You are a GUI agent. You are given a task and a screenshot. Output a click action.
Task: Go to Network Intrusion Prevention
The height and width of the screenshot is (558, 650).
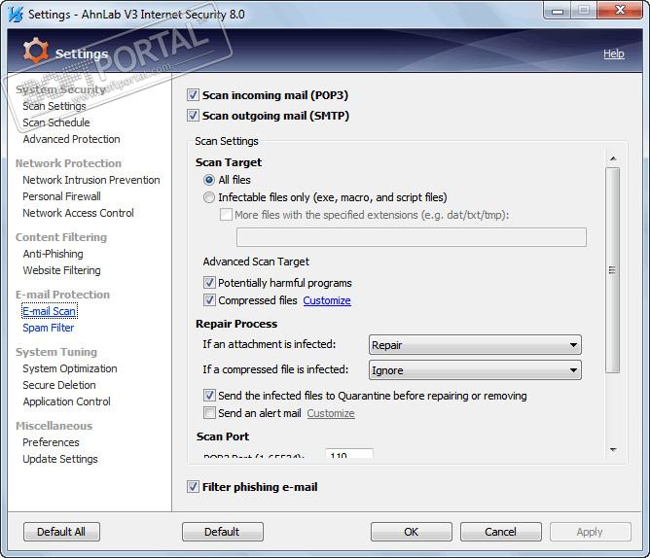pyautogui.click(x=91, y=180)
